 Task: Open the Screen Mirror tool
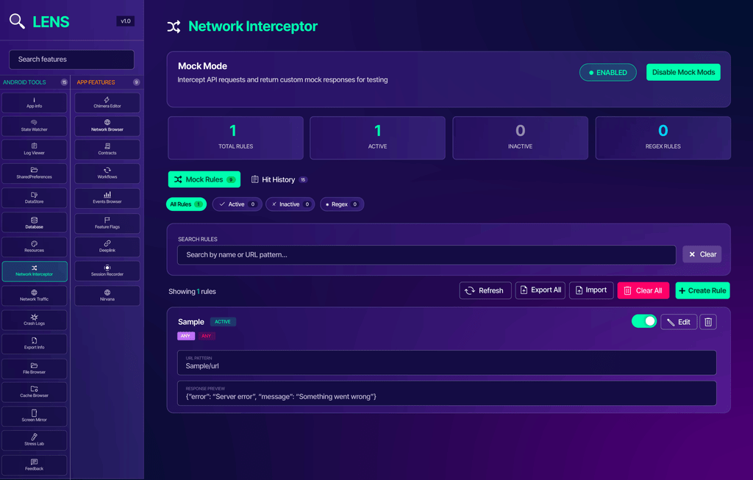pos(34,416)
